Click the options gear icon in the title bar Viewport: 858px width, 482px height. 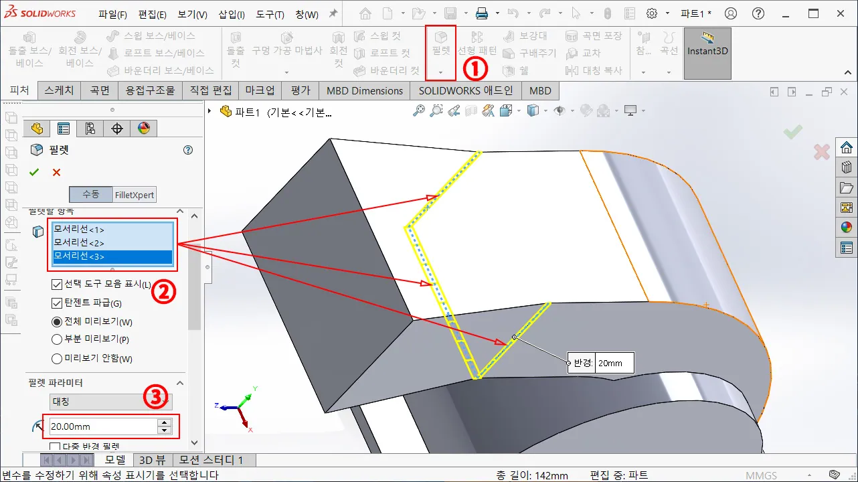[652, 13]
